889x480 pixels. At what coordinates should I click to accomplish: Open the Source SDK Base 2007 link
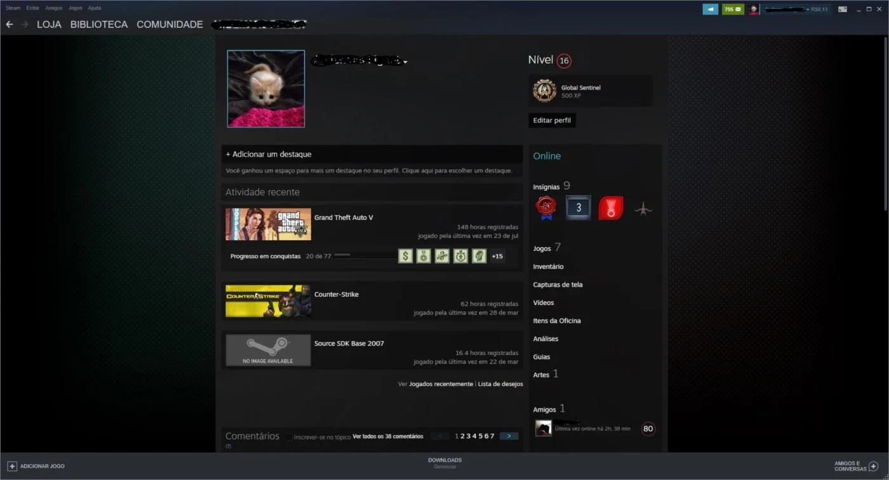[x=349, y=344]
